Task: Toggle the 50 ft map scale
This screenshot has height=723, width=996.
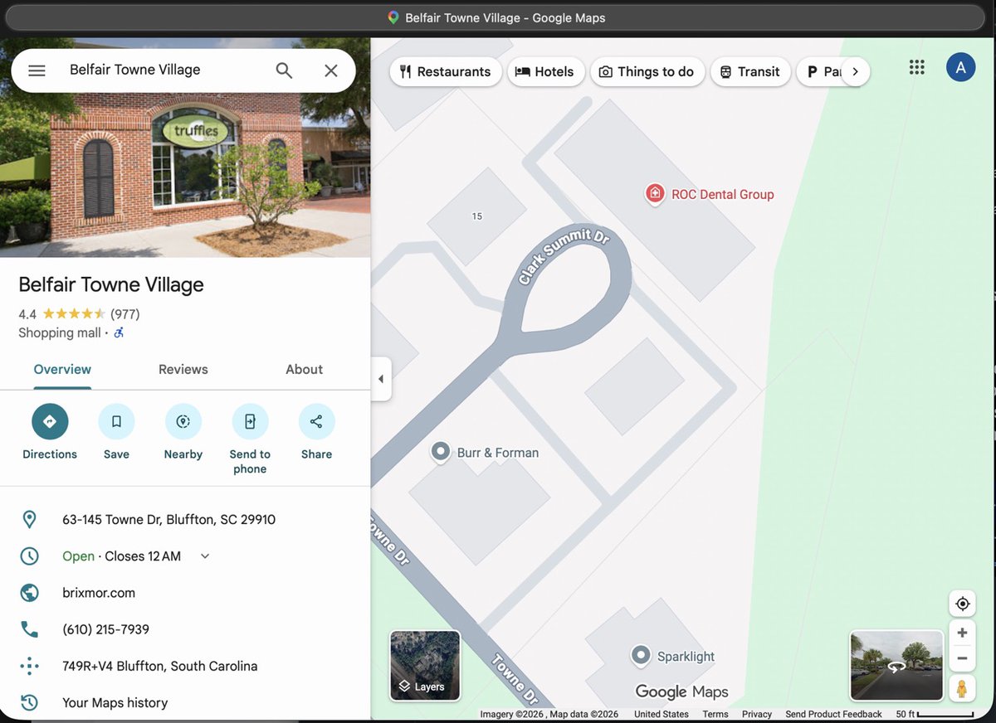Action: [935, 714]
